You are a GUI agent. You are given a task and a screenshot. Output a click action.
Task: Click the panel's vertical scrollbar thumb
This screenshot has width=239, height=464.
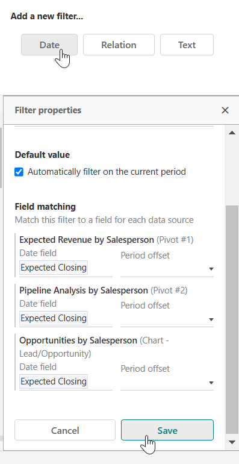tap(232, 319)
